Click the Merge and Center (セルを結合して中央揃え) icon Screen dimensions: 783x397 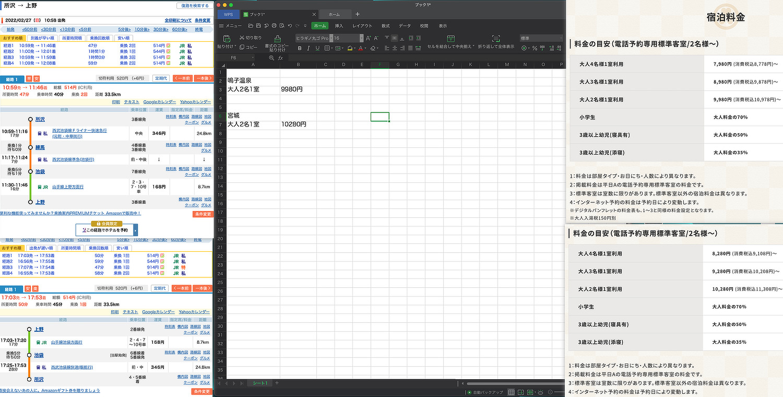(451, 39)
